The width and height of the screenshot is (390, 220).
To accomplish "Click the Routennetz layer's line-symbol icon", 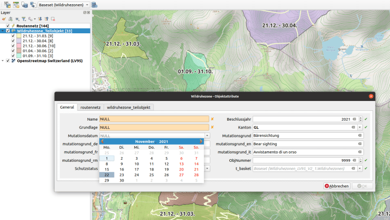I will (13, 25).
